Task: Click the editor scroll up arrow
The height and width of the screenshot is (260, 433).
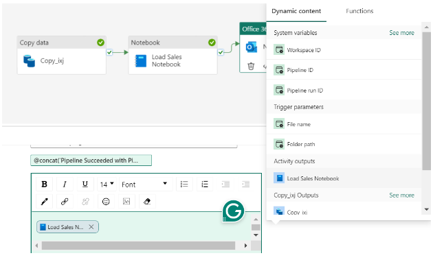Action: [x=256, y=220]
